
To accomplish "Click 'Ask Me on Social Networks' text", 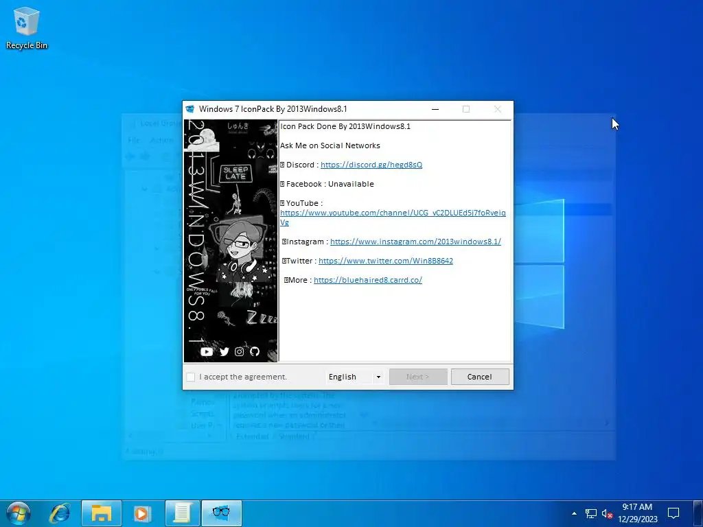I will pos(330,145).
